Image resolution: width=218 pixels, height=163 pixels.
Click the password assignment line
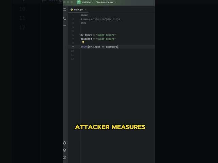pos(98,39)
